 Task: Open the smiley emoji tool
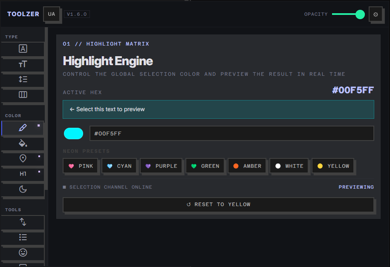tap(23, 253)
